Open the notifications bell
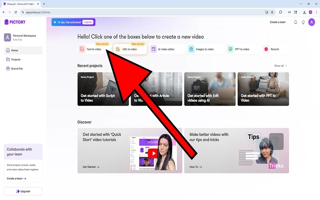 pos(296,22)
